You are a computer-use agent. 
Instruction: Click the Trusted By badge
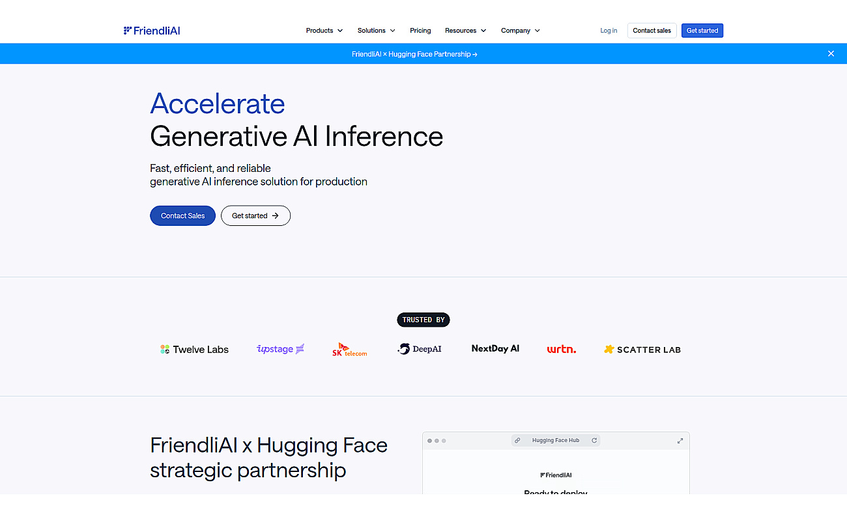pos(423,320)
